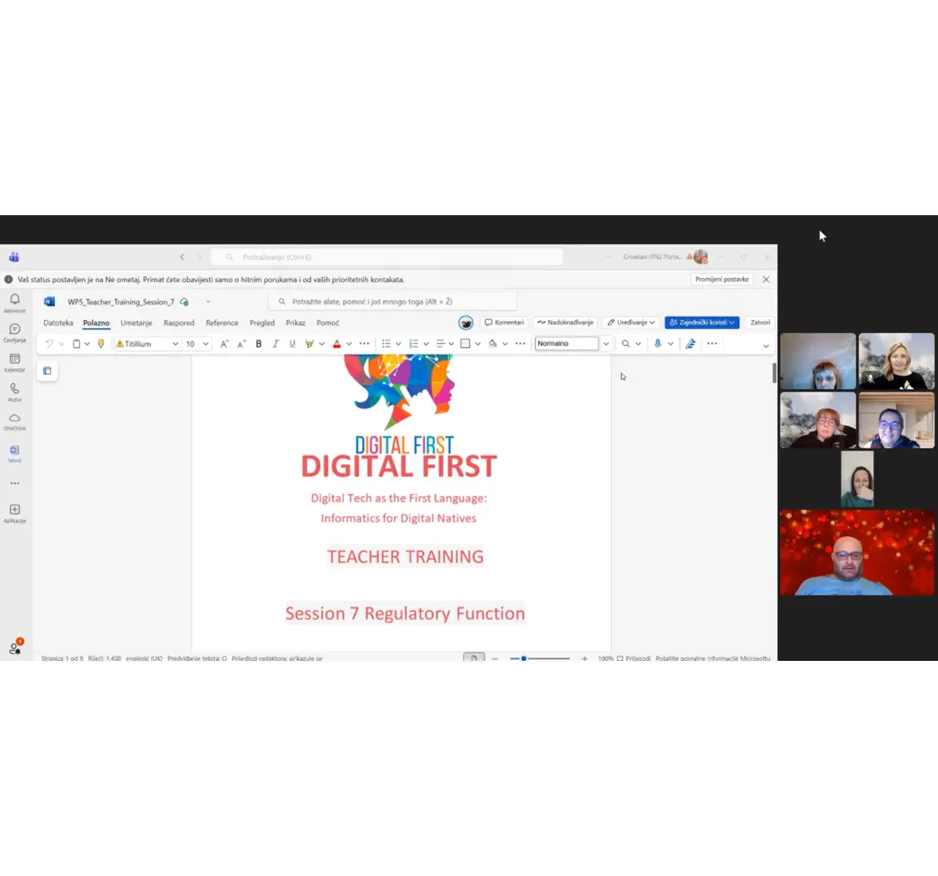Click the bulleted list icon
The width and height of the screenshot is (938, 876).
(386, 343)
